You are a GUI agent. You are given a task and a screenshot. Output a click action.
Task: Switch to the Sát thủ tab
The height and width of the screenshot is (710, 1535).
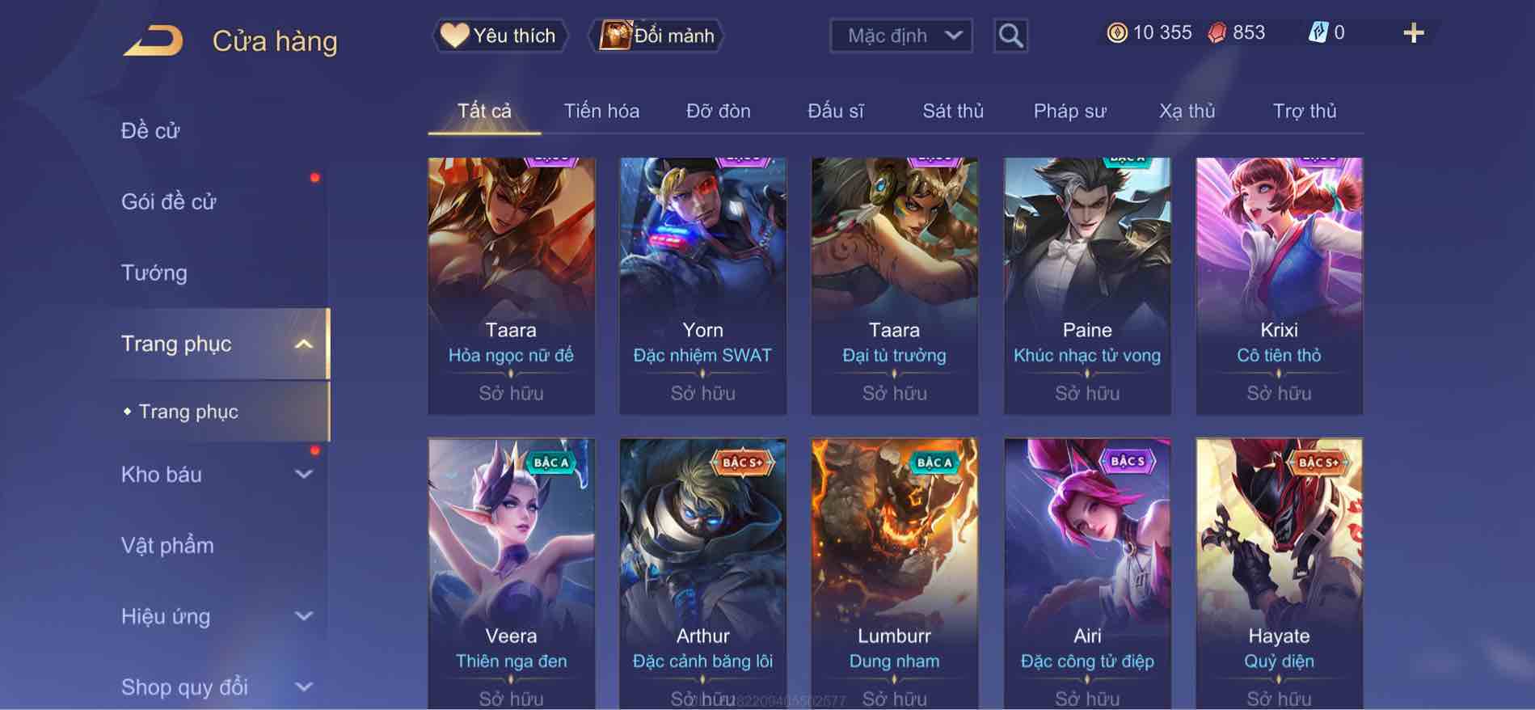(x=953, y=111)
